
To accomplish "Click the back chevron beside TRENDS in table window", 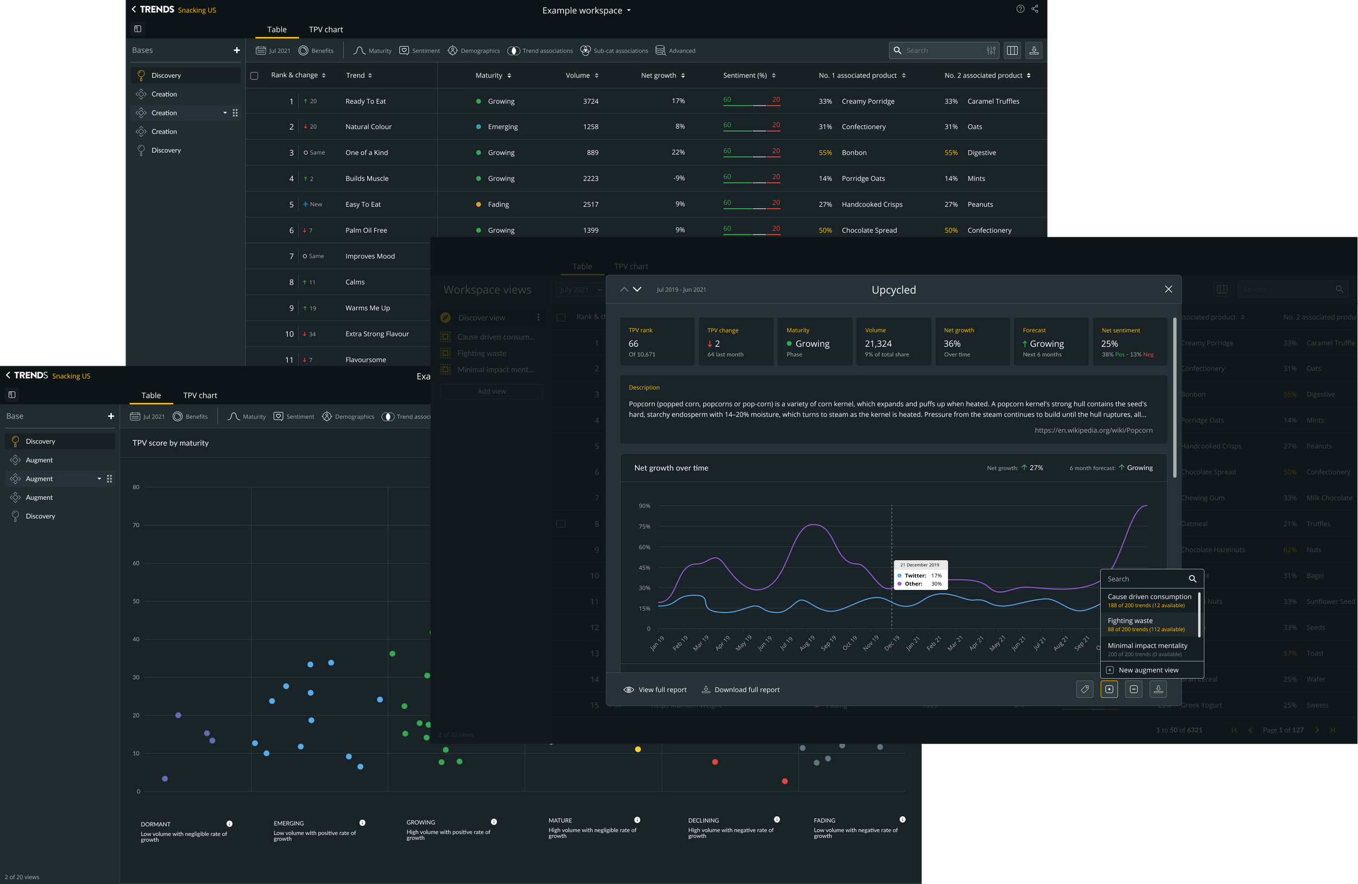I will tap(134, 9).
